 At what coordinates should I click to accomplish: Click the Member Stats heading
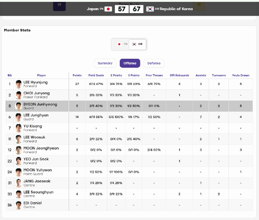[17, 30]
